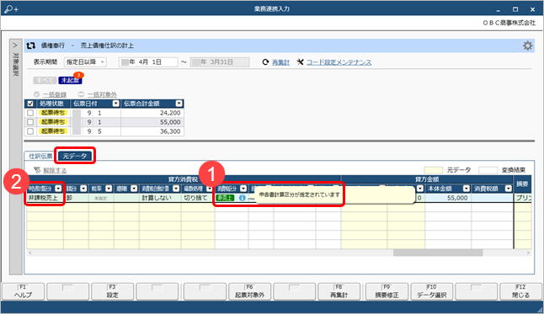Click the right scroll arrow of the grid

528,253
